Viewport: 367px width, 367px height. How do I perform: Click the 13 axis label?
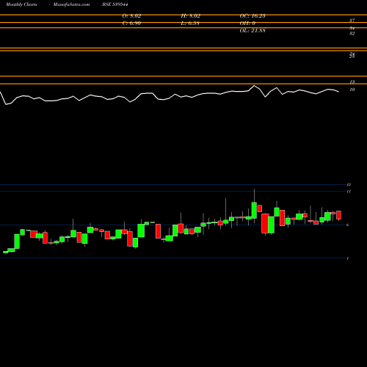click(x=352, y=81)
